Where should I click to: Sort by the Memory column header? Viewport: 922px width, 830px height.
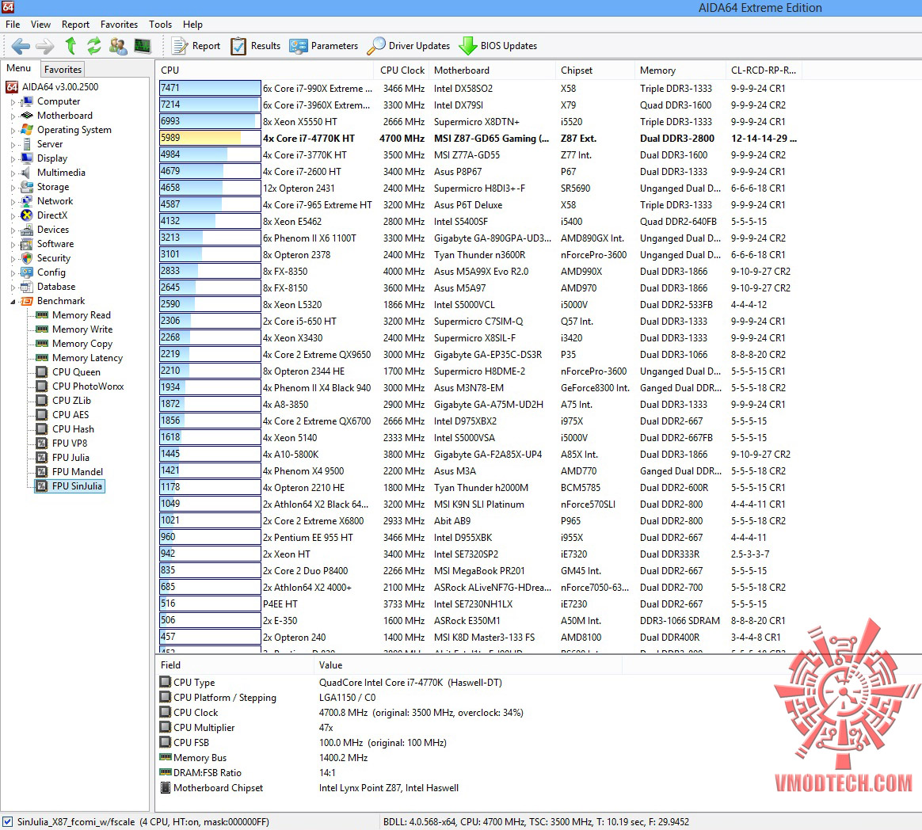pyautogui.click(x=680, y=70)
